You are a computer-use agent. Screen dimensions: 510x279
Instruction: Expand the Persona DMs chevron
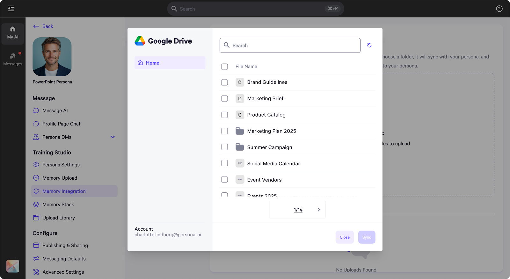(113, 137)
